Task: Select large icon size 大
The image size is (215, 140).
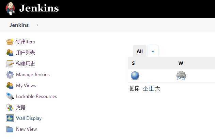Action: (x=157, y=89)
